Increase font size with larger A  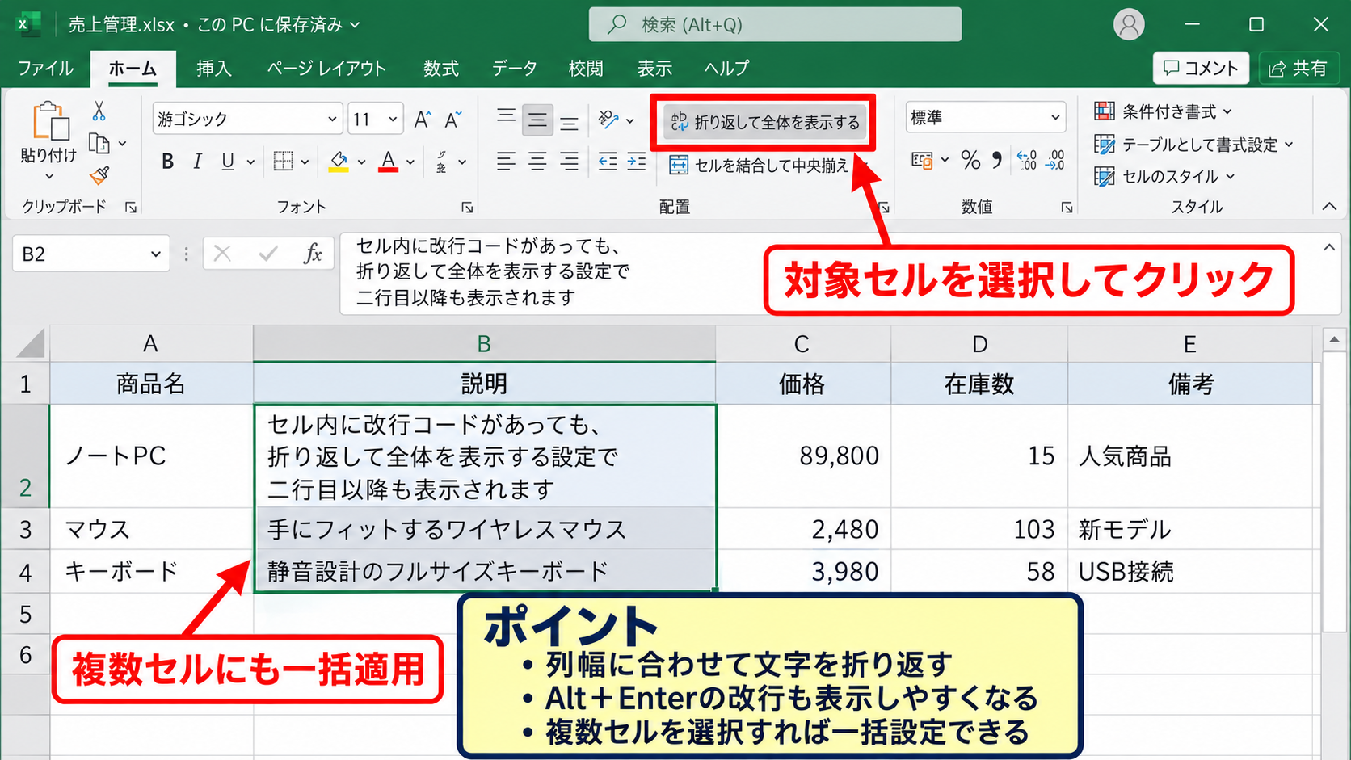(423, 120)
